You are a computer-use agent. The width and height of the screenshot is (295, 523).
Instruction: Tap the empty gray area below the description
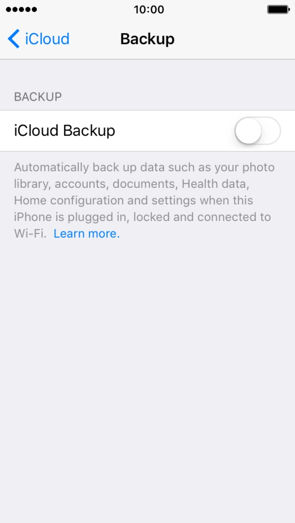(x=147, y=380)
